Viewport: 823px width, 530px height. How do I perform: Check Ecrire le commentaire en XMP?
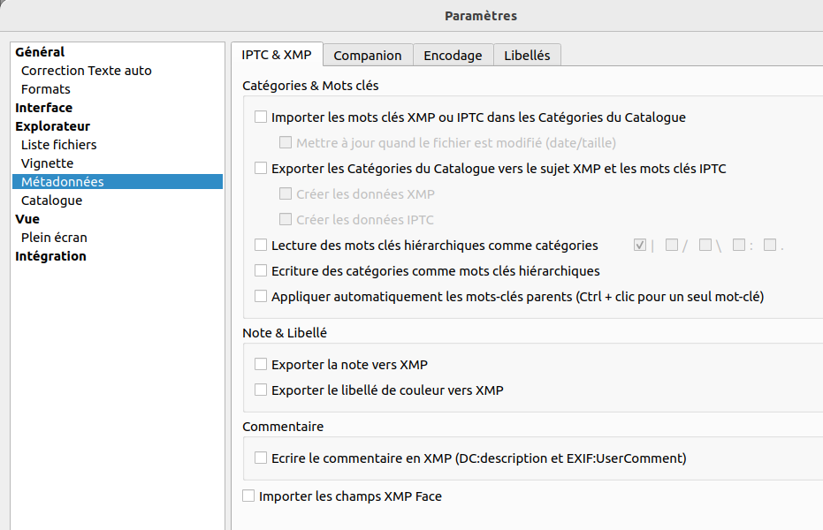tap(261, 458)
